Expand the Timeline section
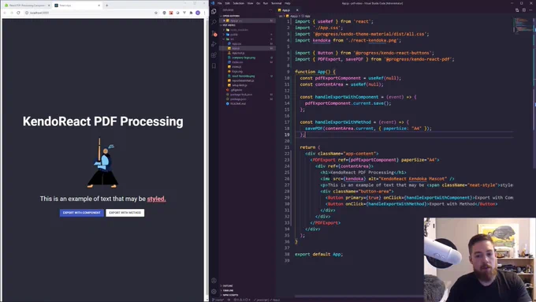The width and height of the screenshot is (536, 302). point(248,290)
